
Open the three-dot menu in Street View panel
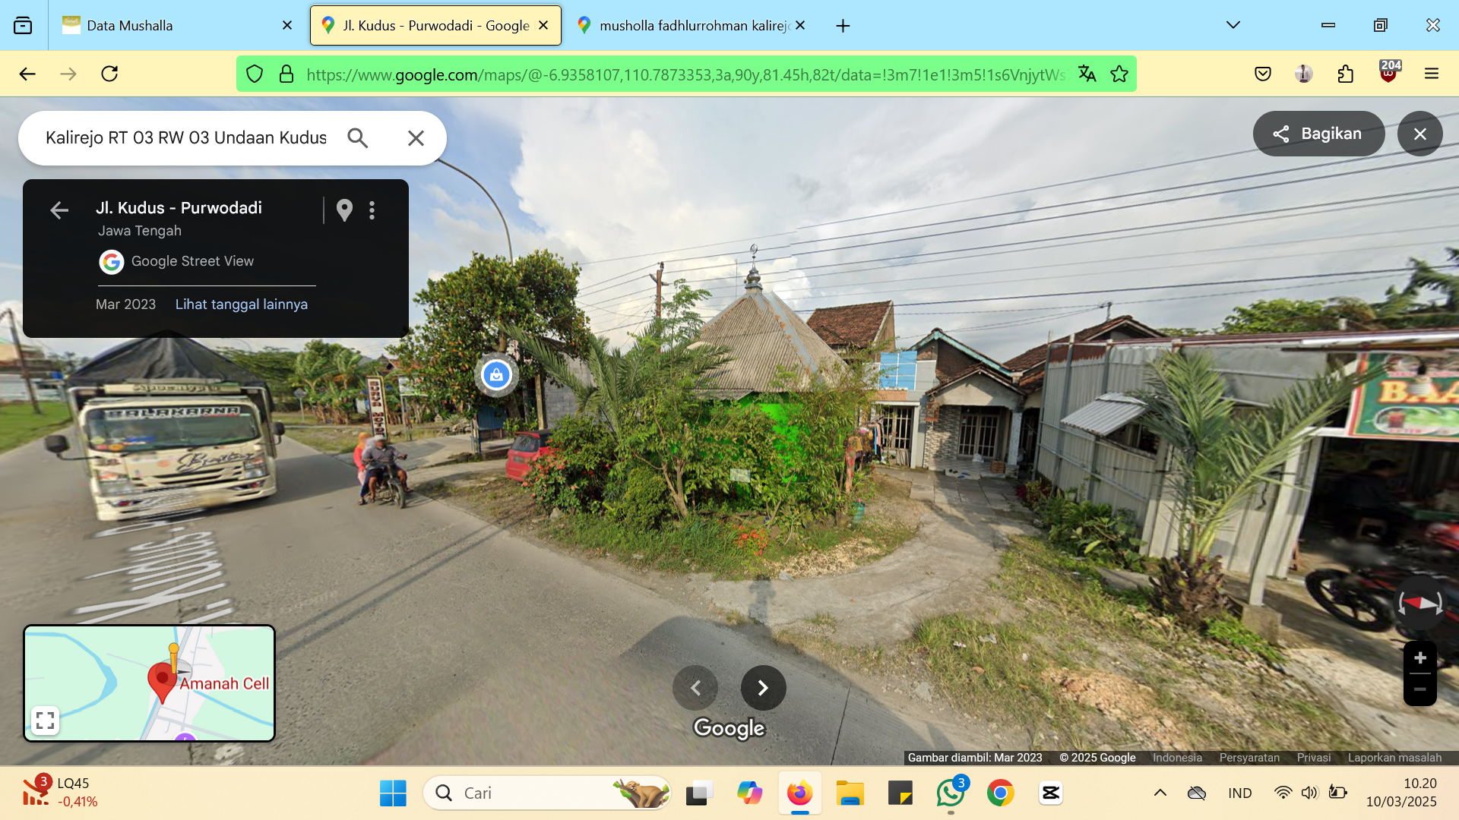click(x=372, y=210)
